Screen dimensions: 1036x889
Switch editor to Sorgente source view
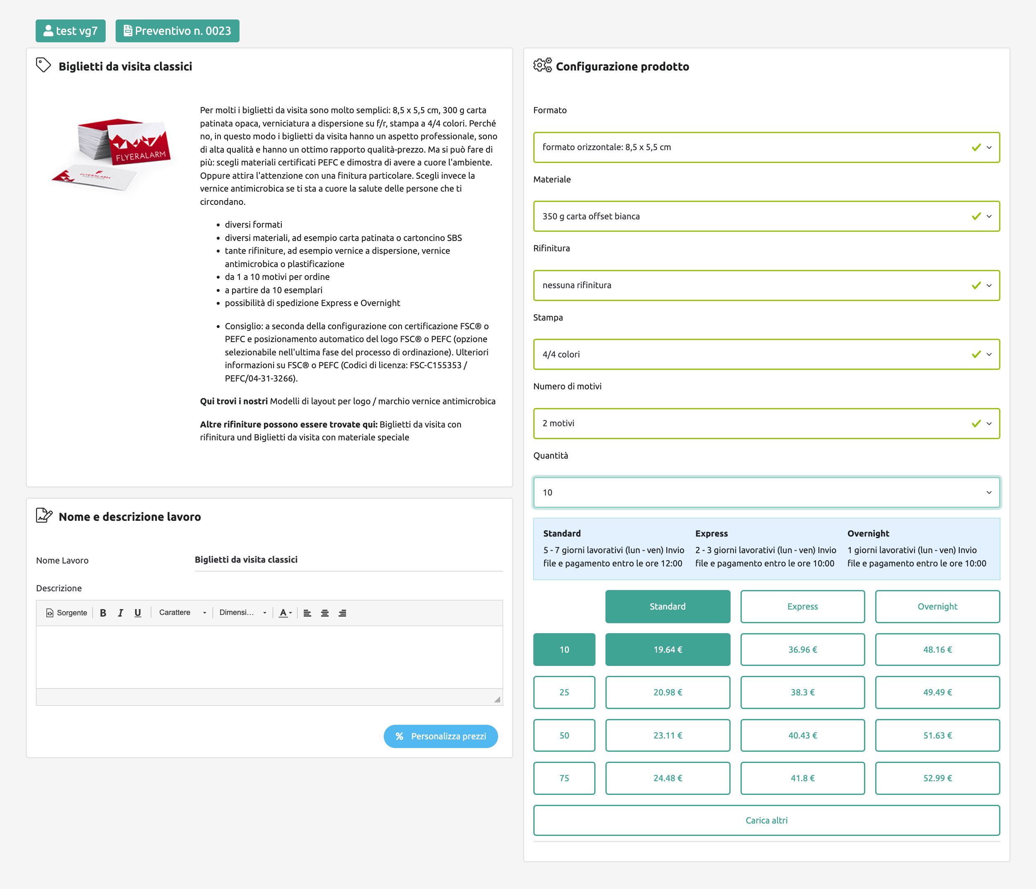[x=66, y=613]
